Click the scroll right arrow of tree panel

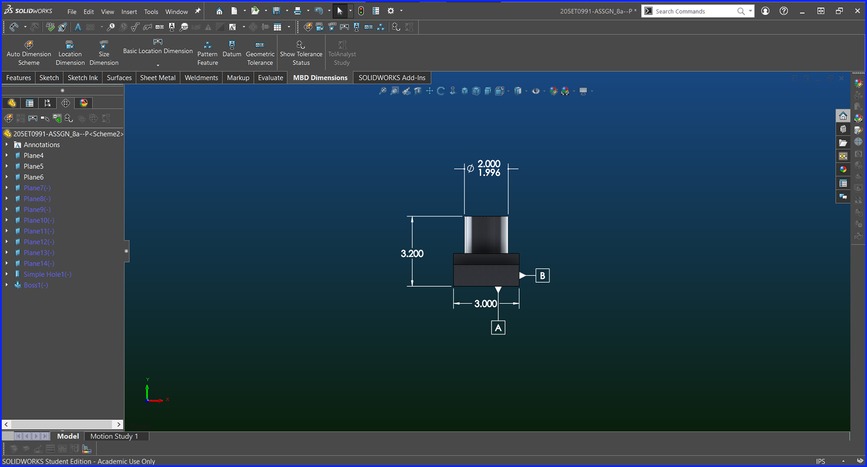coord(119,425)
